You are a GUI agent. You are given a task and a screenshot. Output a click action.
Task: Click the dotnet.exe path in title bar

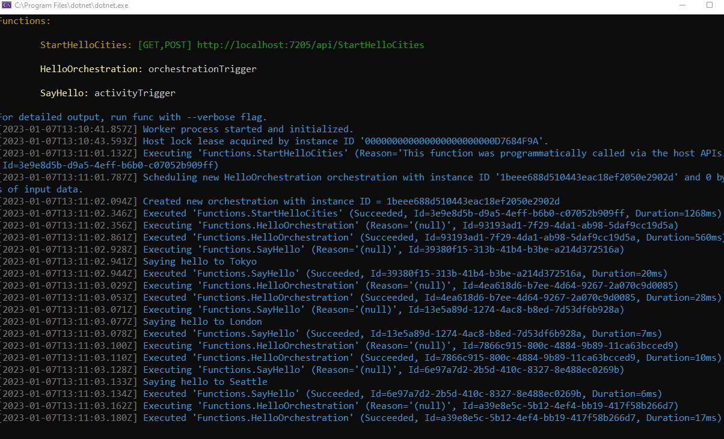tap(71, 5)
